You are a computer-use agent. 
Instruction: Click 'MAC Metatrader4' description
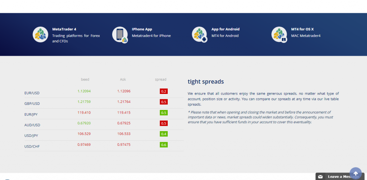306,36
